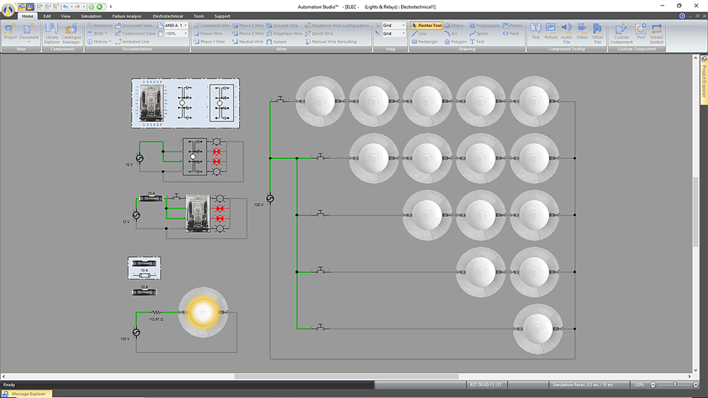Expand the 100% zoom dropdown

(x=186, y=33)
